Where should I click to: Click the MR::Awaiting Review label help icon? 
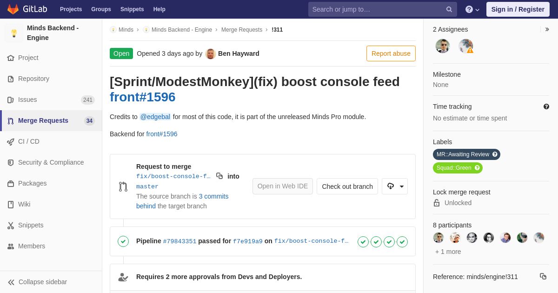[x=495, y=154]
